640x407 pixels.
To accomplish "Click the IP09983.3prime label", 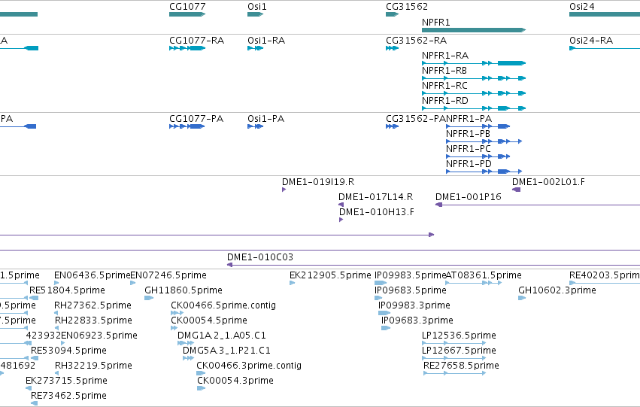I will (x=414, y=305).
